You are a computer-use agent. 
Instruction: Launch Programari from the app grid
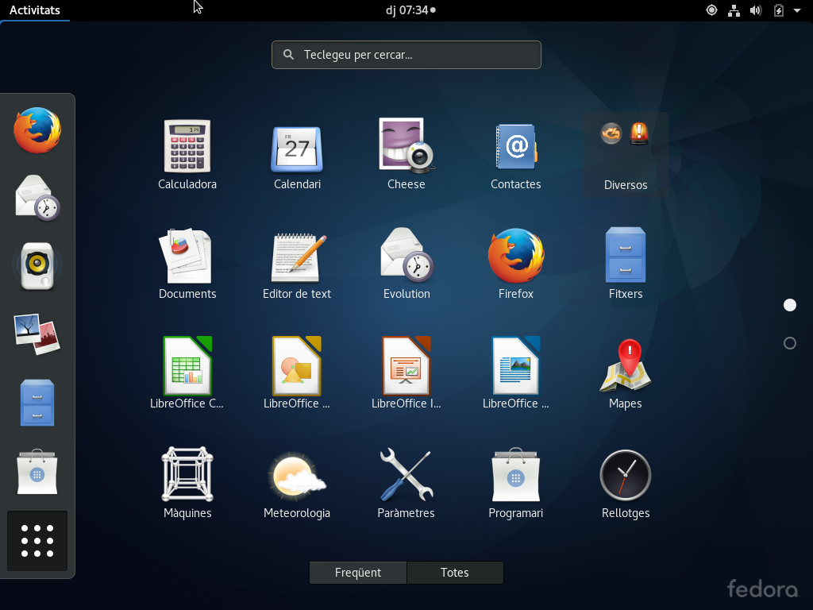coord(516,482)
